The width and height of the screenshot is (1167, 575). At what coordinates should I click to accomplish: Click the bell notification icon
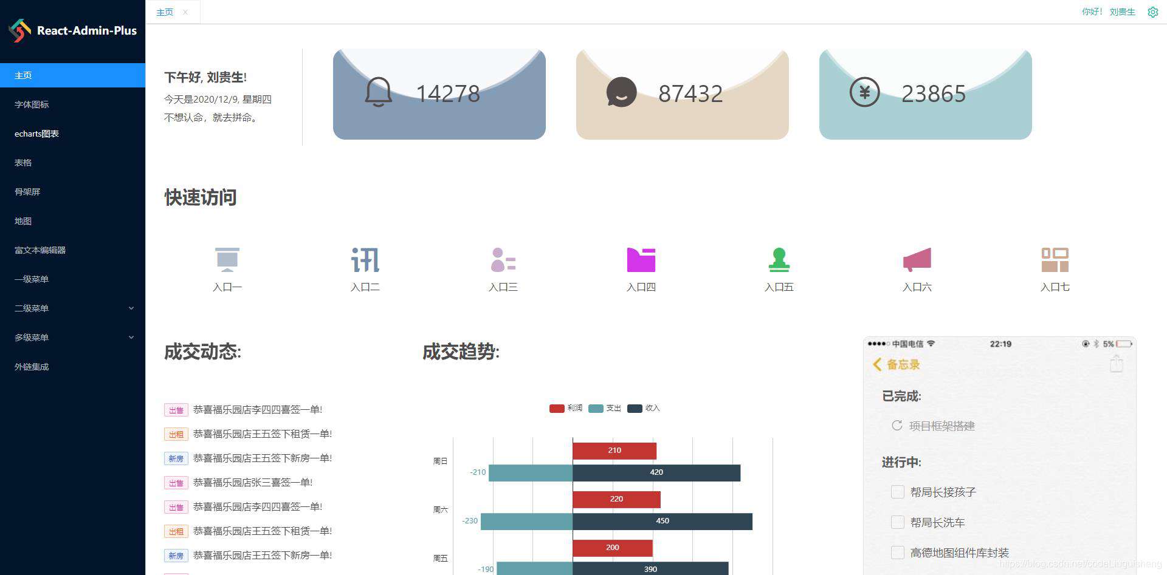[x=378, y=92]
